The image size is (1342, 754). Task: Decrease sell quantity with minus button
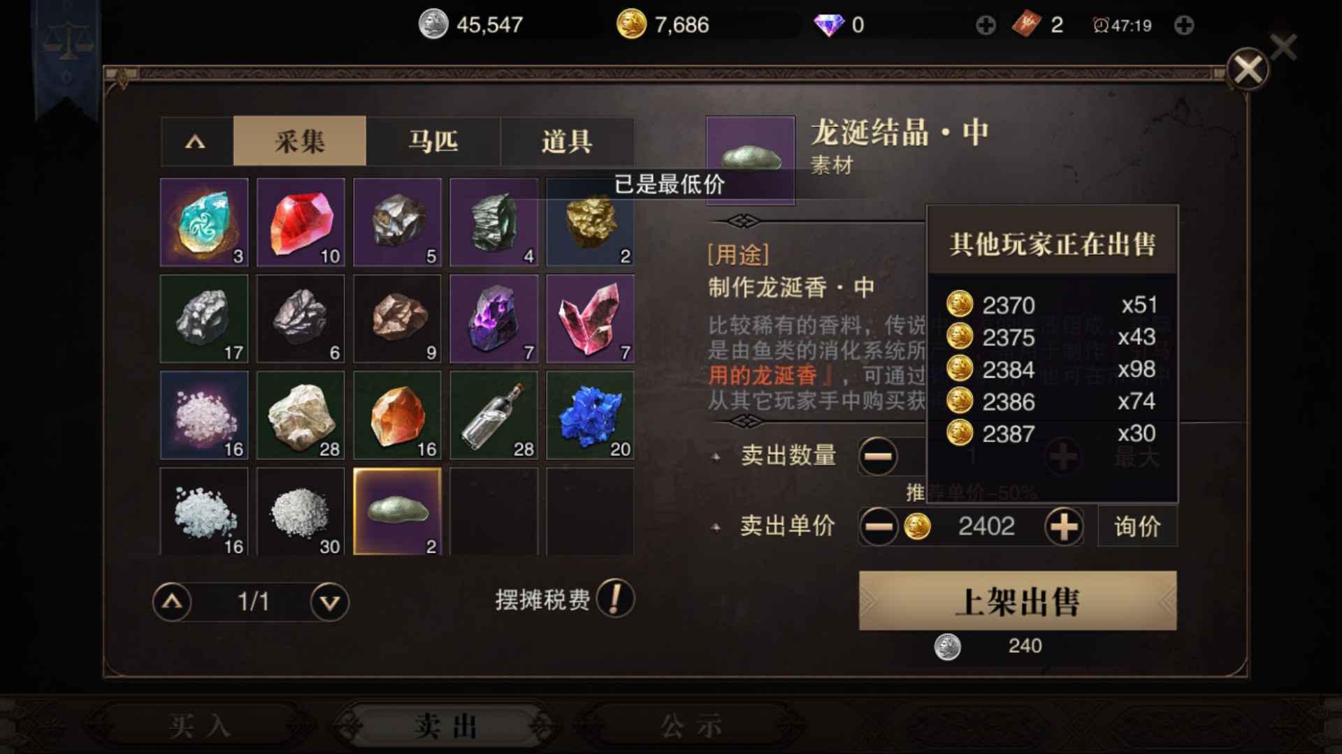click(x=879, y=457)
